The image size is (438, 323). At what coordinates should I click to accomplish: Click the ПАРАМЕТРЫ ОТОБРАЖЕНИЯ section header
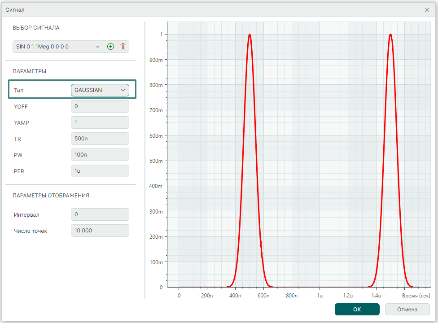(x=51, y=196)
